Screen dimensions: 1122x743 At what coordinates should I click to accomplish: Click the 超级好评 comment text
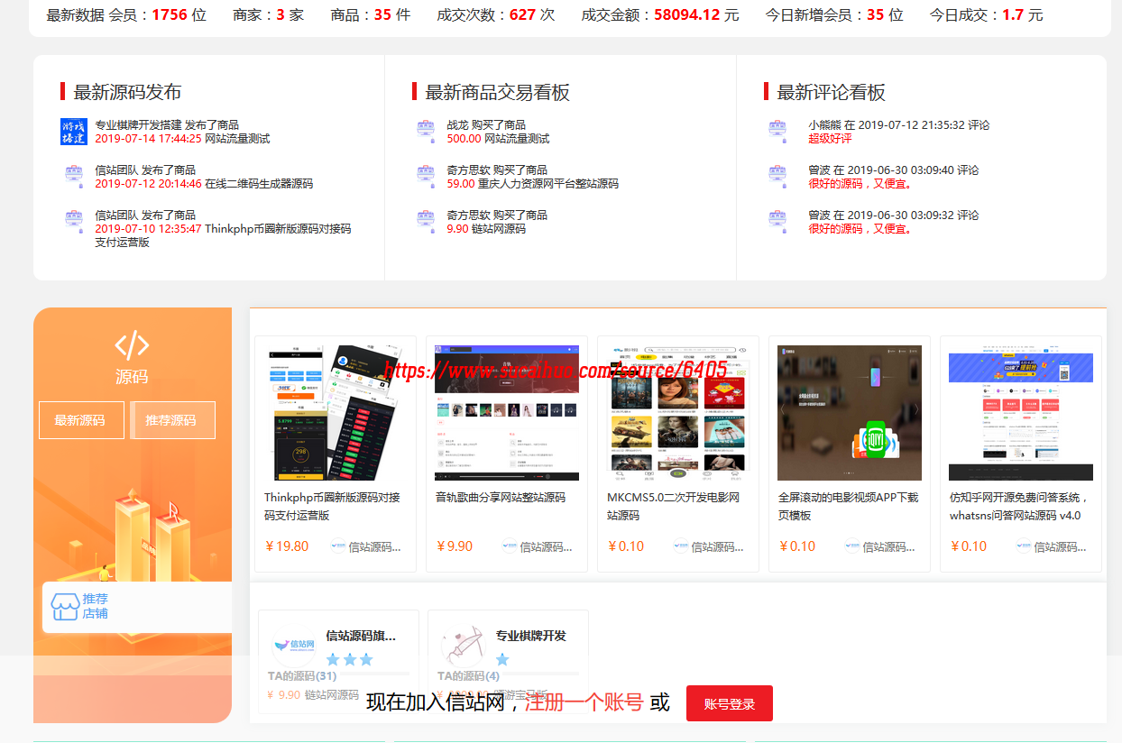coord(830,139)
